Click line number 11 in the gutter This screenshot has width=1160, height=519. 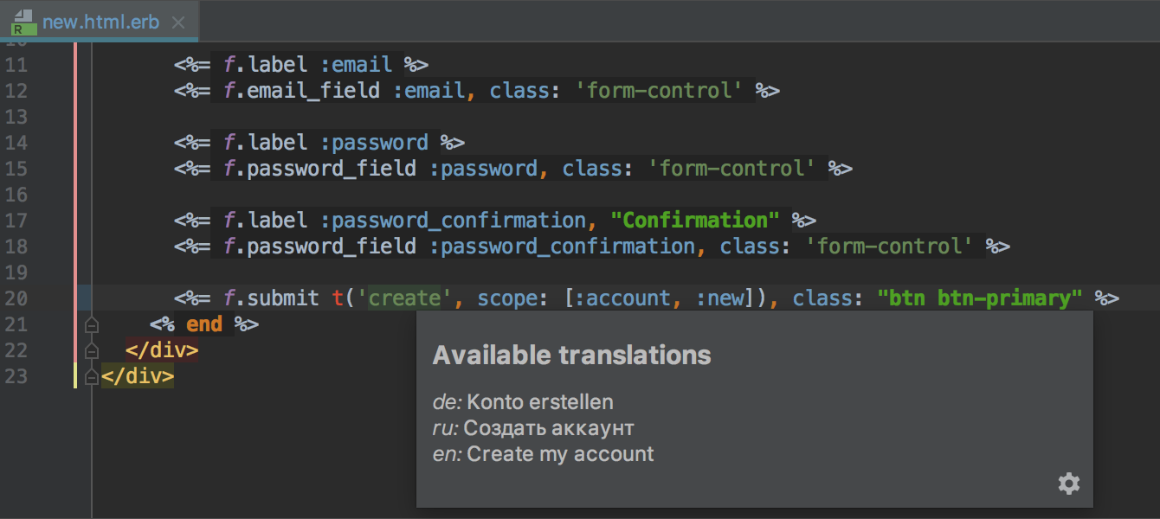pyautogui.click(x=16, y=65)
